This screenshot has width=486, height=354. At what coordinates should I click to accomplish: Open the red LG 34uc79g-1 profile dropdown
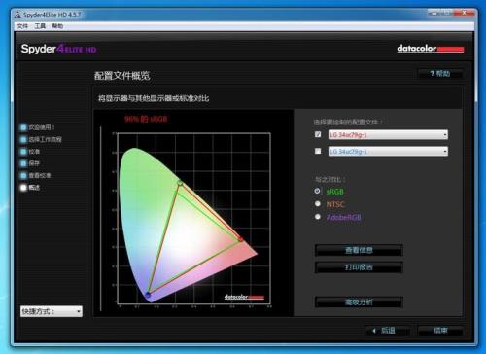coord(388,134)
